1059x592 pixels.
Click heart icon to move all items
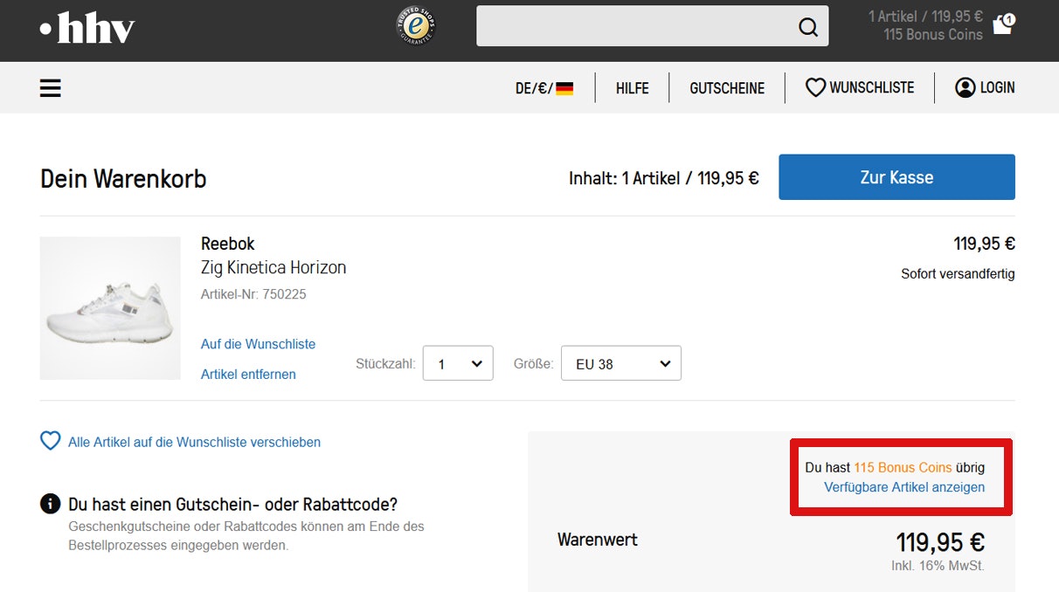coord(51,442)
